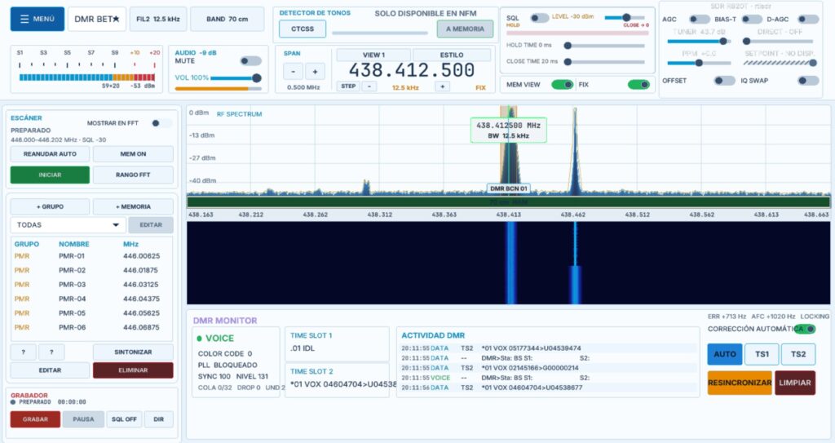Select memory frequency 446.06875
The width and height of the screenshot is (835, 443).
[141, 327]
